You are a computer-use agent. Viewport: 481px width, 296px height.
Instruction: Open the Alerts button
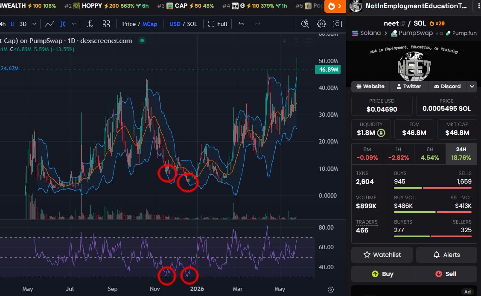point(446,255)
